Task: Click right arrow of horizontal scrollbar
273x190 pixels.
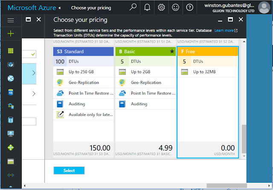Action: tap(269, 186)
